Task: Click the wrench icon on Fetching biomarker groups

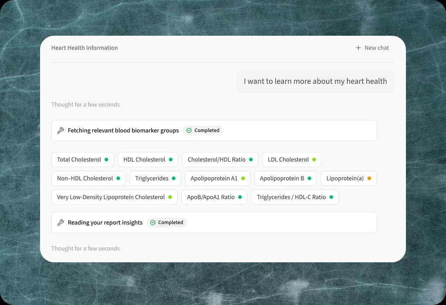Action: [61, 130]
